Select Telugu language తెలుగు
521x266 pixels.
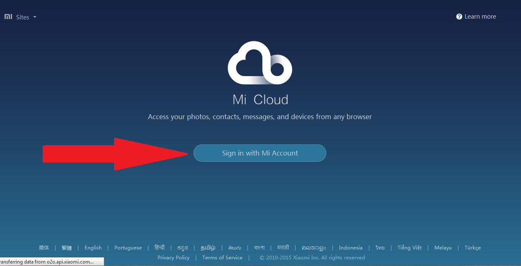235,247
